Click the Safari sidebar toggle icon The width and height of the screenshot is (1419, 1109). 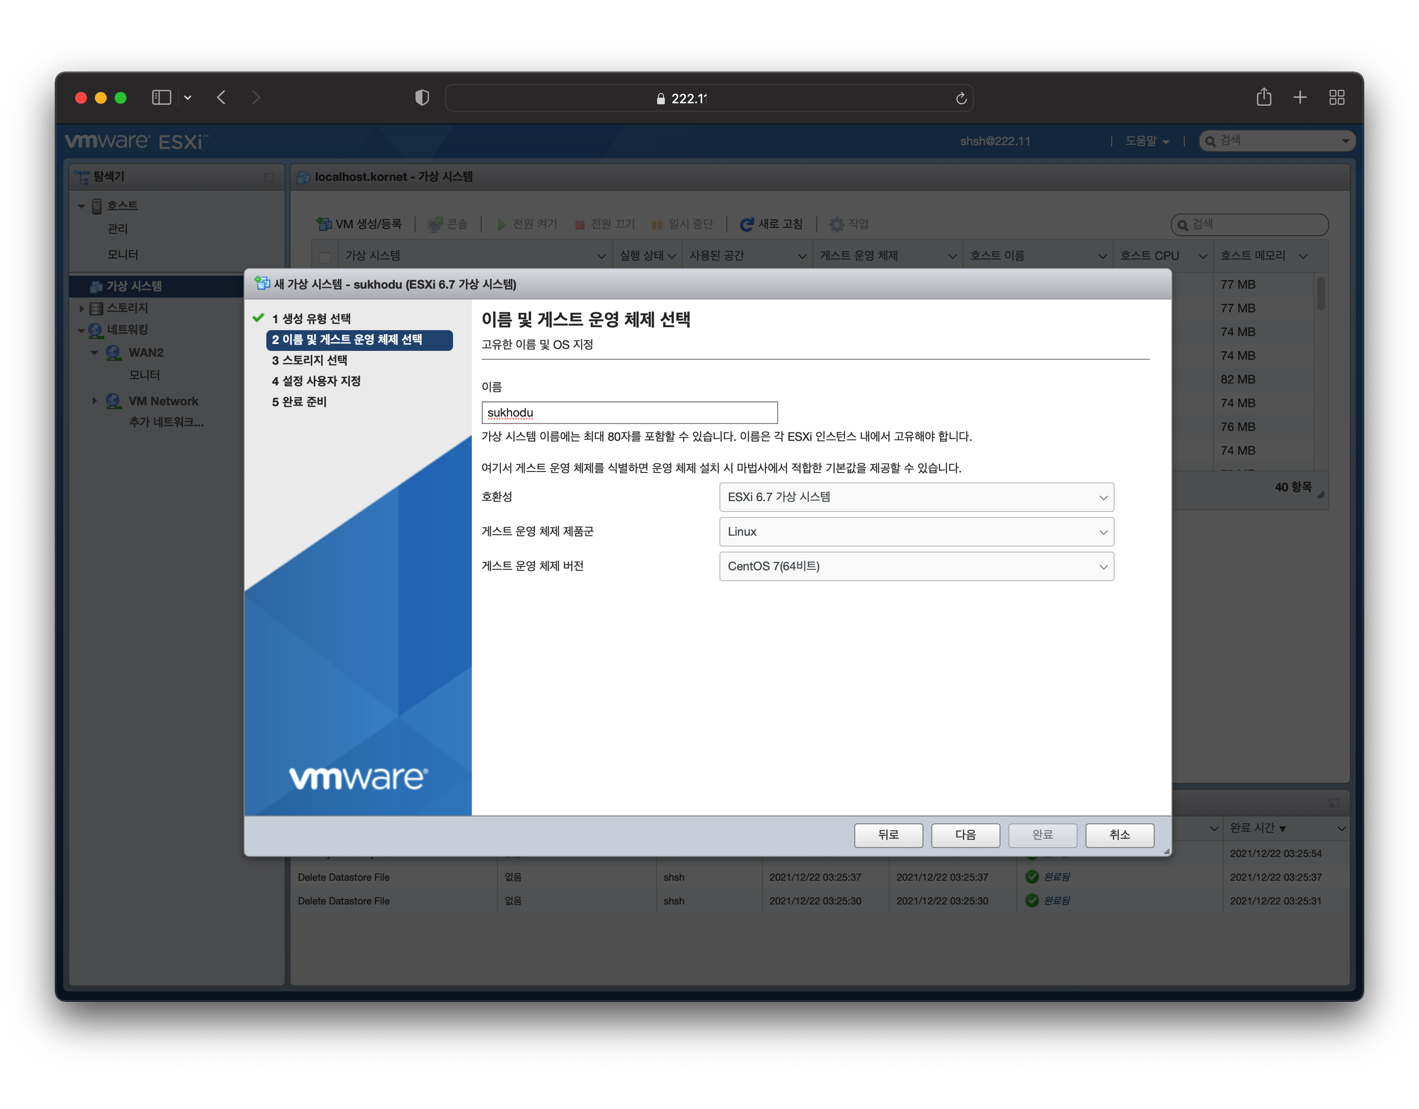pos(161,97)
